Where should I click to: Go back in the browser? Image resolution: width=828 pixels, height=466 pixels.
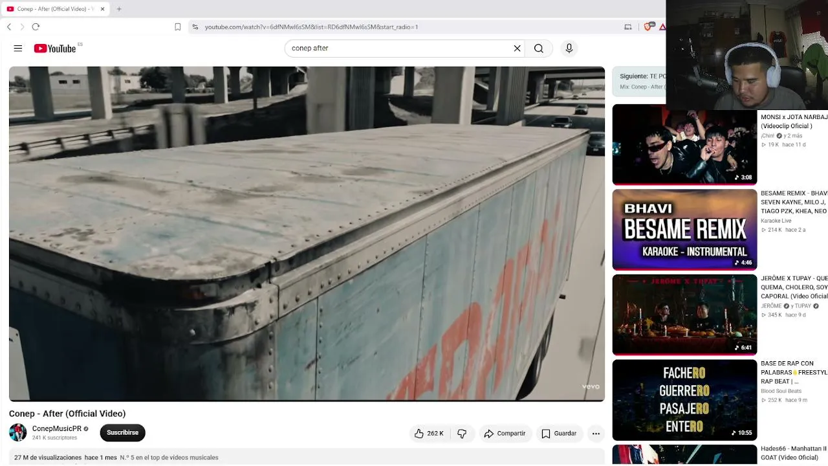pos(9,27)
